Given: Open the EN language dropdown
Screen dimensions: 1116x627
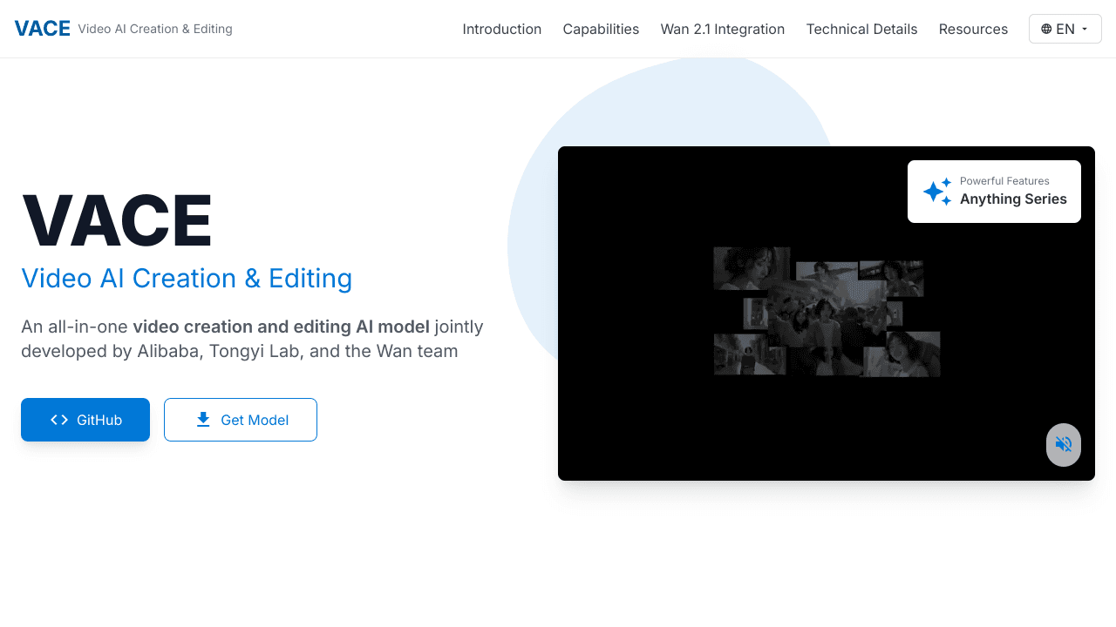Looking at the screenshot, I should (x=1065, y=29).
